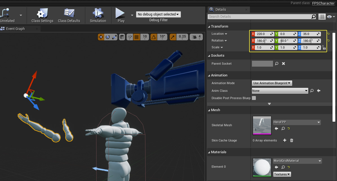Viewport: 337px width, 181px height.
Task: Open Class Defaults
Action: (x=69, y=15)
